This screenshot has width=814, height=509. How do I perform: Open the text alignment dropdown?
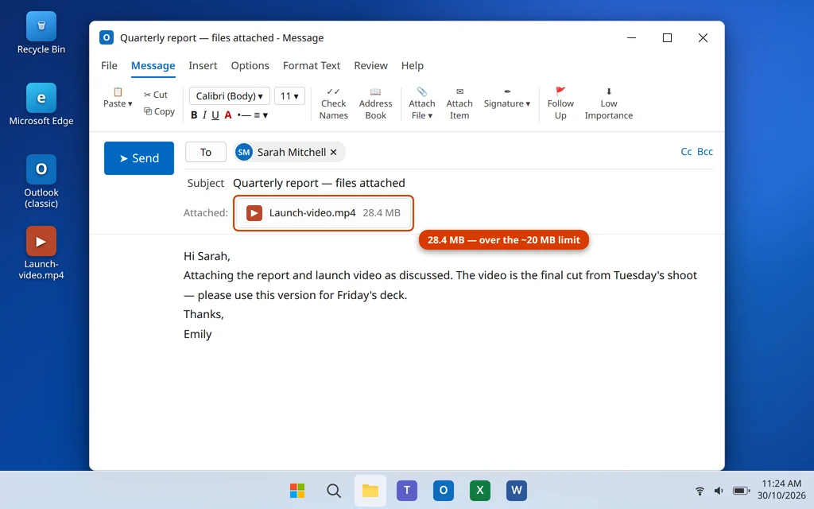point(261,115)
